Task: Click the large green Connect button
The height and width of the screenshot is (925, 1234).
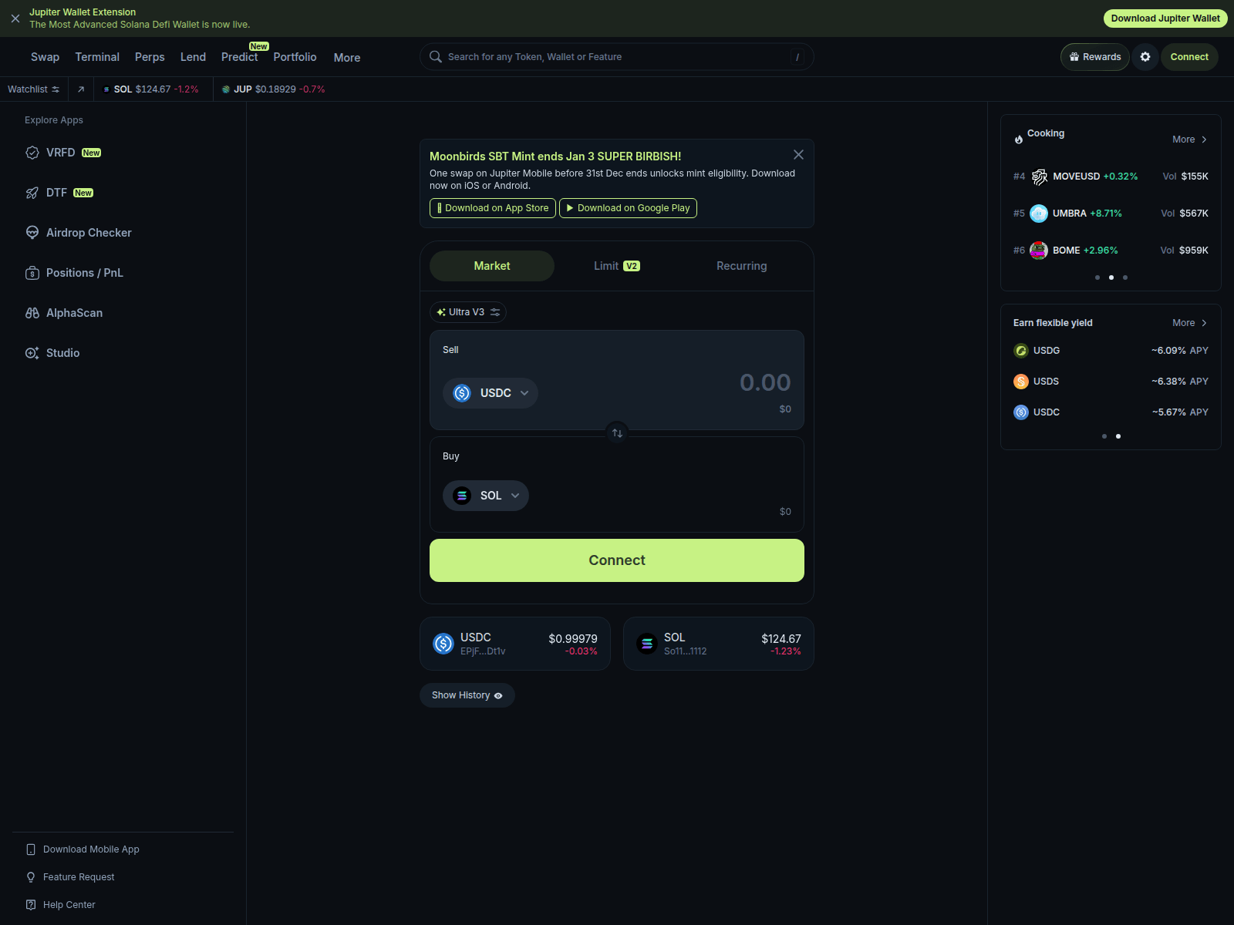Action: [617, 560]
